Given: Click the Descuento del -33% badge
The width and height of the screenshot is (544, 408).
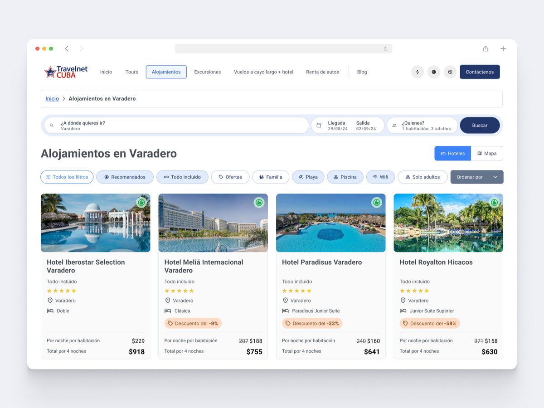Looking at the screenshot, I should click(312, 324).
